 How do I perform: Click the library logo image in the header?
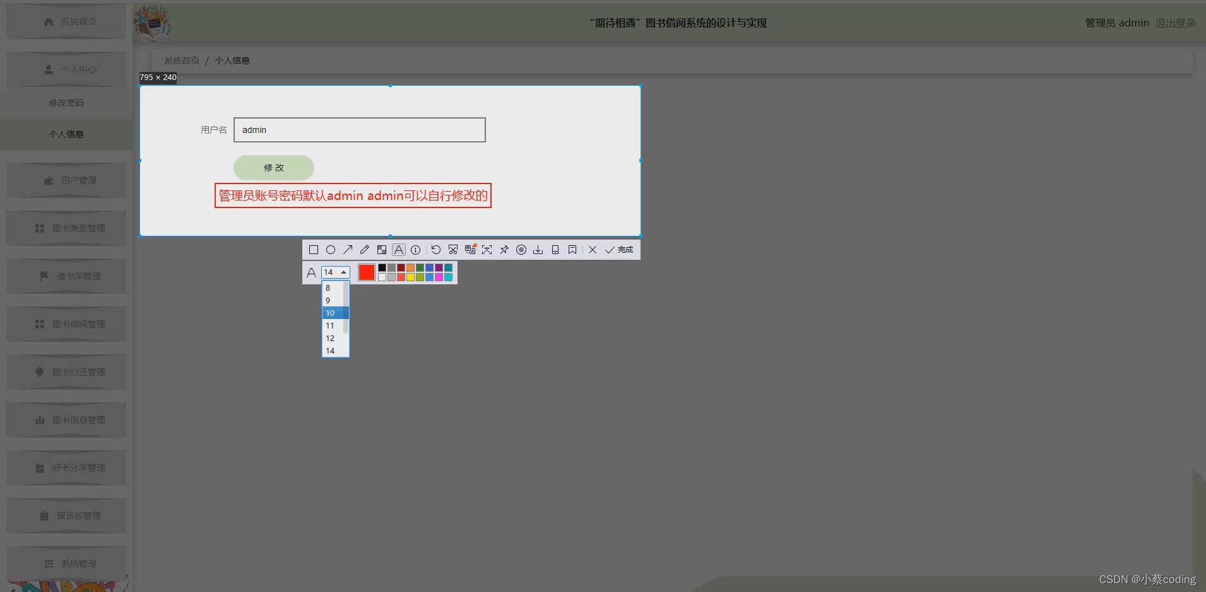tap(152, 23)
